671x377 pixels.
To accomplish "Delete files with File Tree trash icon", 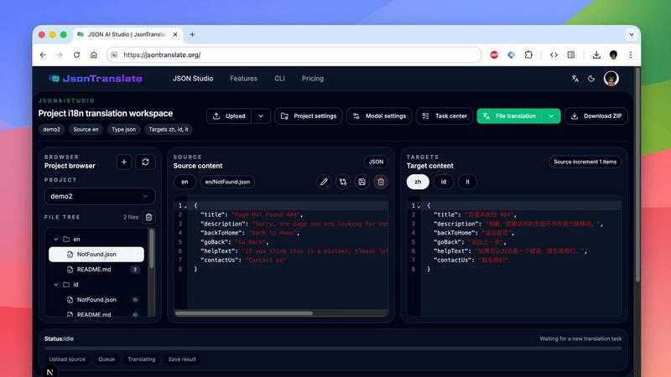I will (148, 217).
